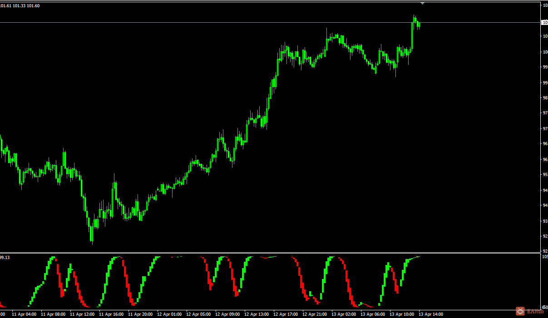Click the 12 Apr 01:00 time label
548x318 pixels.
(x=169, y=314)
